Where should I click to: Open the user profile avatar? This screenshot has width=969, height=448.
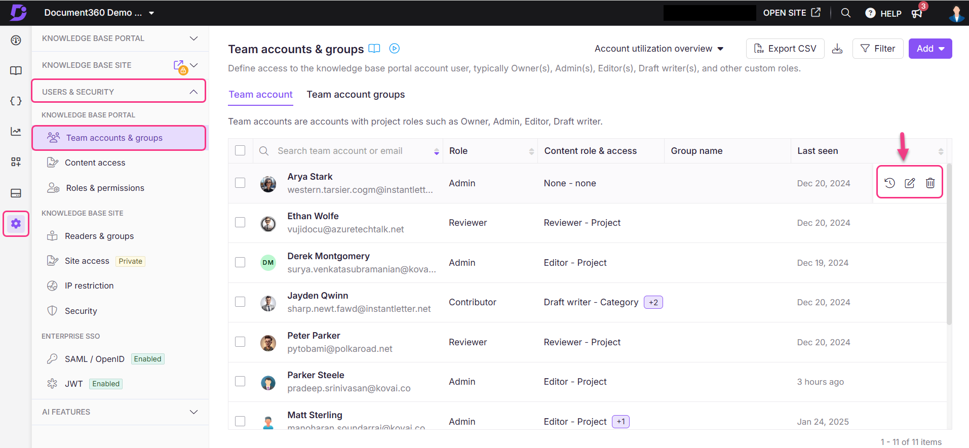pos(956,13)
